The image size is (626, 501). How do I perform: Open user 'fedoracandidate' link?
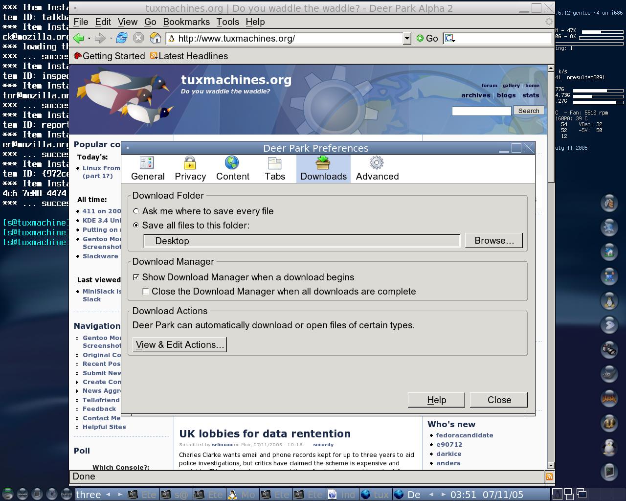pos(465,435)
